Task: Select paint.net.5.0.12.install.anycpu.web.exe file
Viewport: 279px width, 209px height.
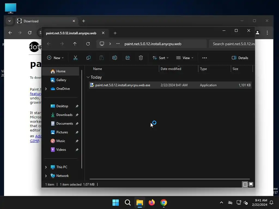Action: tap(170, 85)
